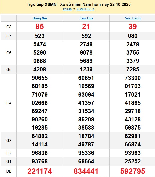This screenshot has width=155, height=177.
Task: Click Cần Thơ's G8 number 21
Action: pos(86,27)
